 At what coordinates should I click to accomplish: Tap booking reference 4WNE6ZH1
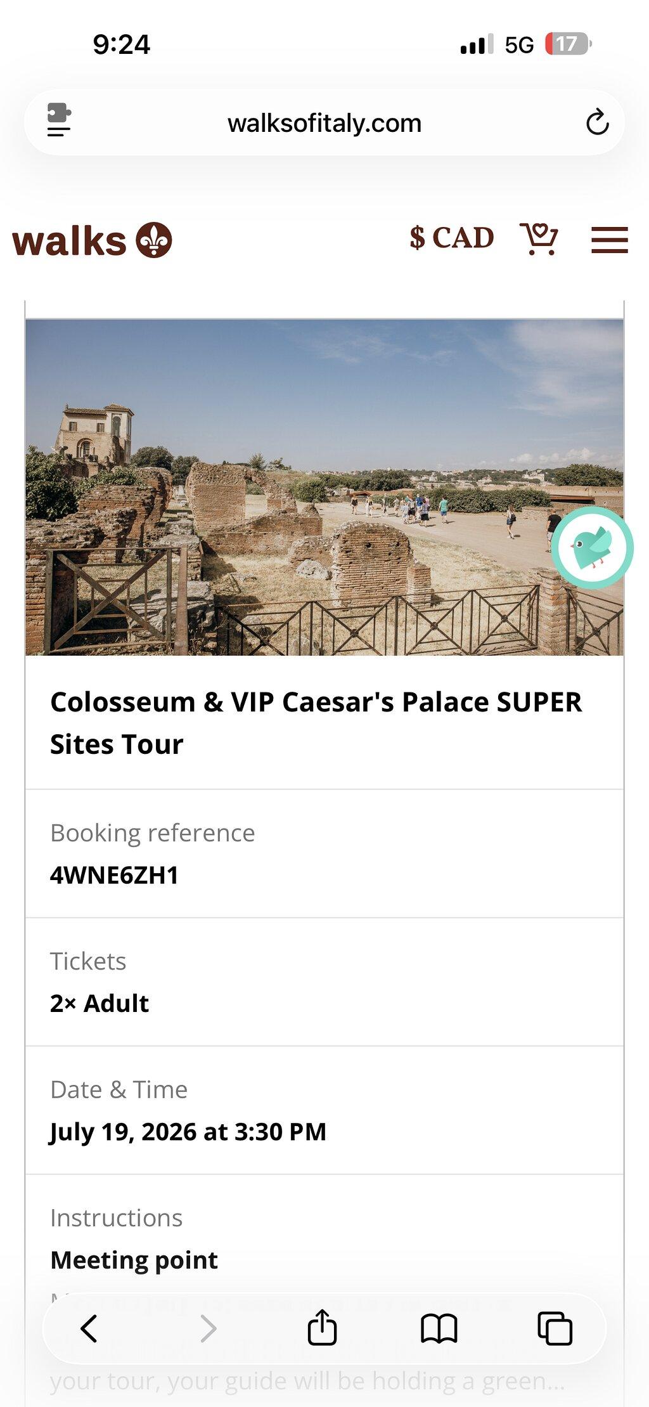[114, 875]
